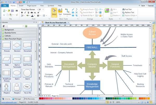156x105 pixels.
Task: Choose the Predefined Process shape
Action: [7, 74]
